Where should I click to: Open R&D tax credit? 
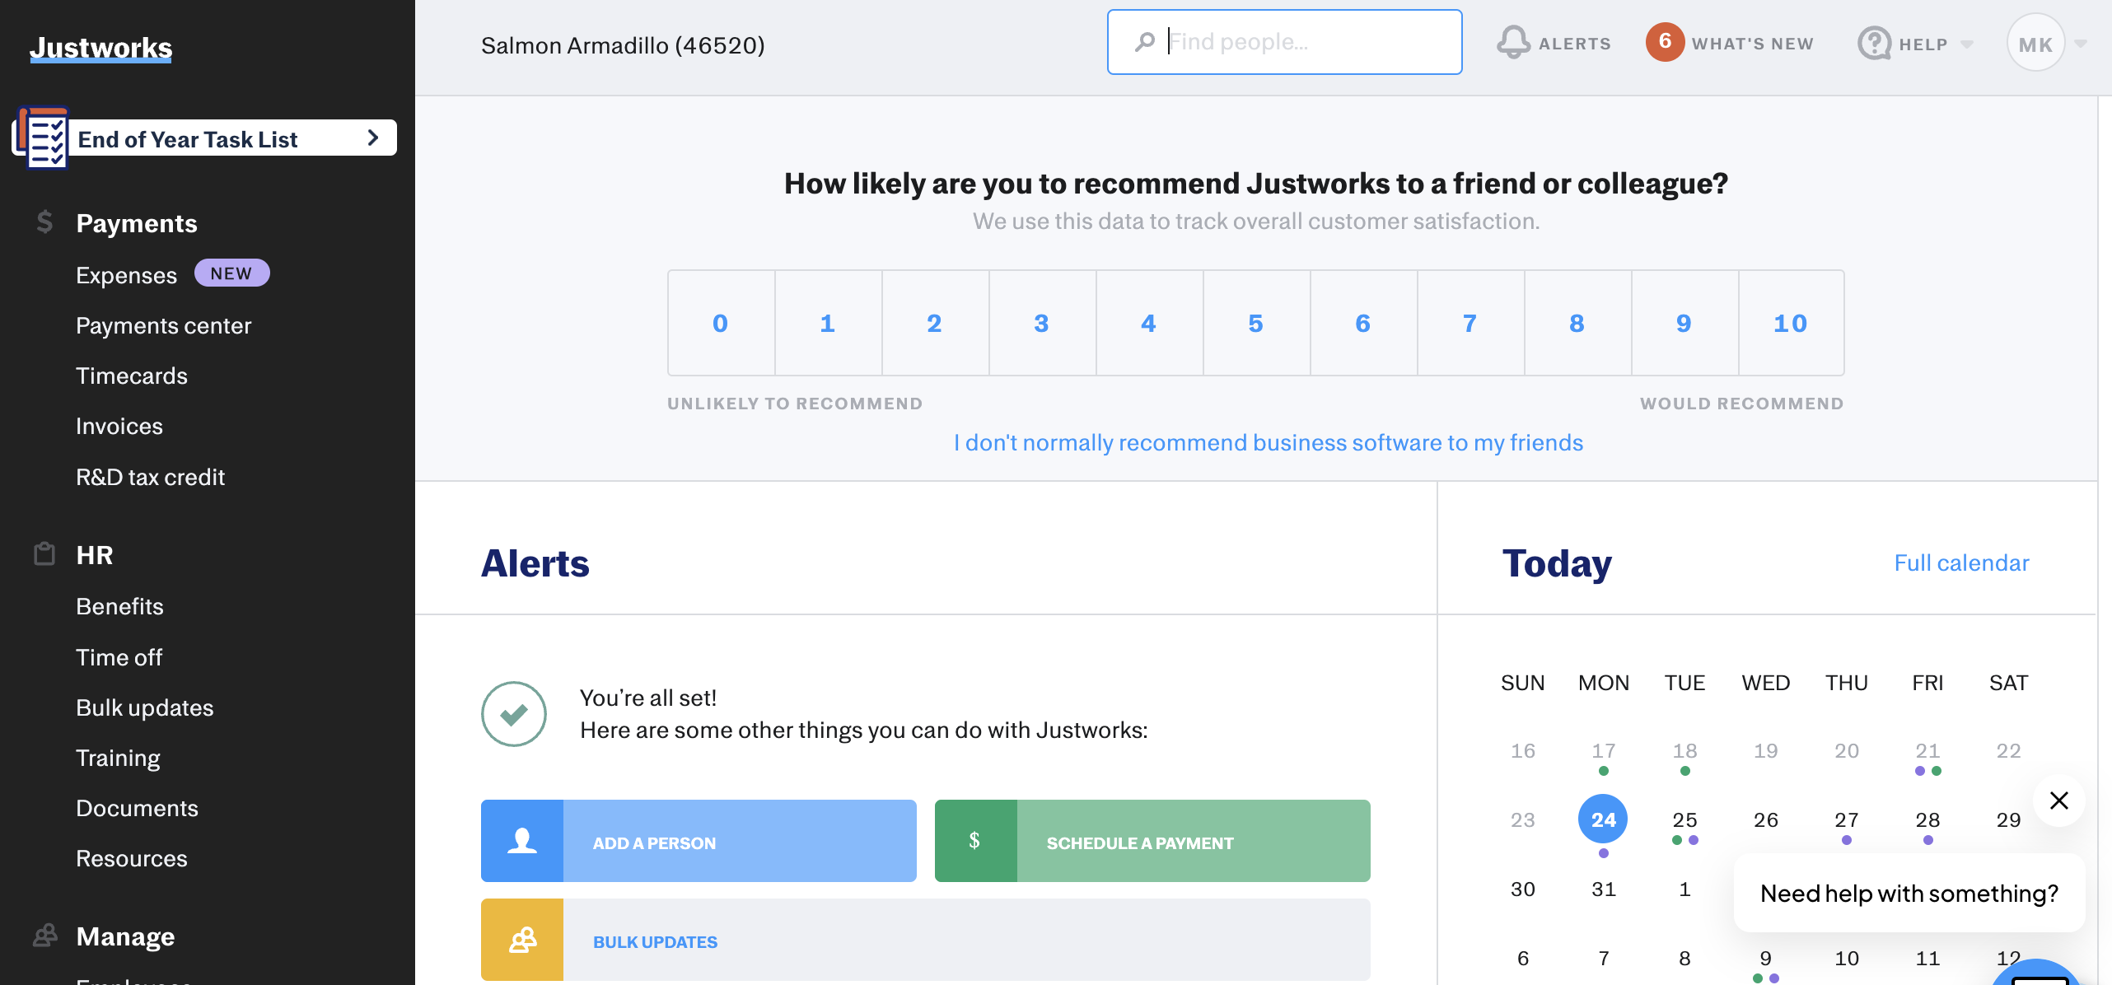coord(150,477)
